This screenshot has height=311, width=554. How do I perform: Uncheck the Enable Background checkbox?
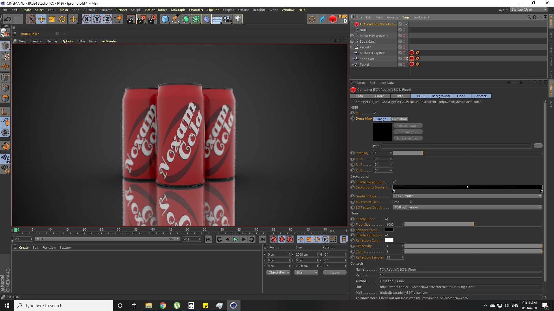point(394,182)
